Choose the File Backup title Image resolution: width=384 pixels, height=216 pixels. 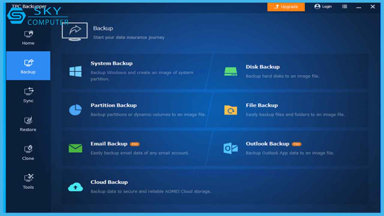(x=262, y=105)
